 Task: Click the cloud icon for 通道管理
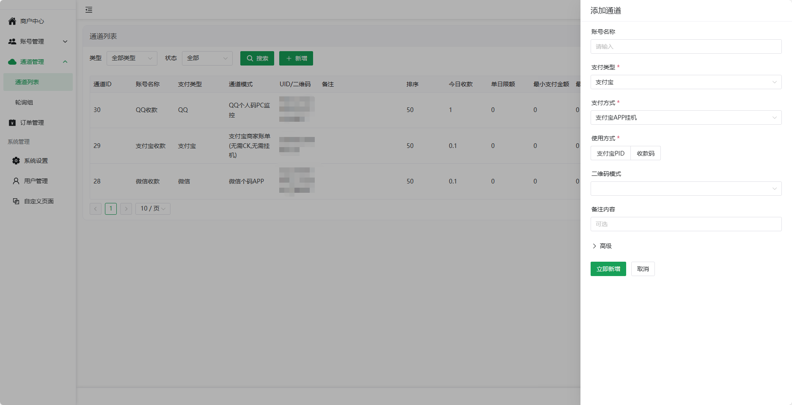pyautogui.click(x=12, y=62)
